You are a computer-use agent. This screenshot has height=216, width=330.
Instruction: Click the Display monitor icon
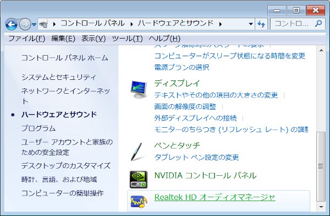point(138,89)
